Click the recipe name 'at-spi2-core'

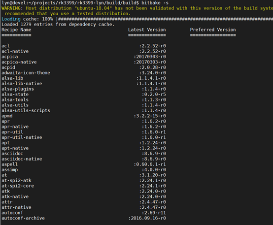(x=18, y=186)
